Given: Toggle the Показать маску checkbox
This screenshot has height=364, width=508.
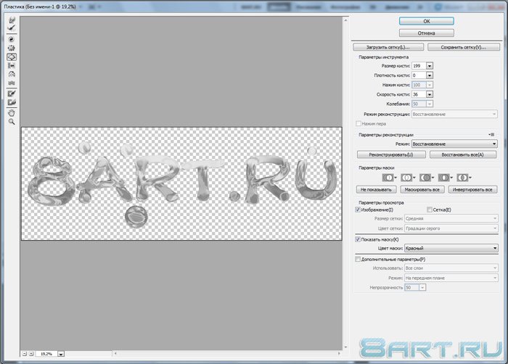Looking at the screenshot, I should pos(358,239).
